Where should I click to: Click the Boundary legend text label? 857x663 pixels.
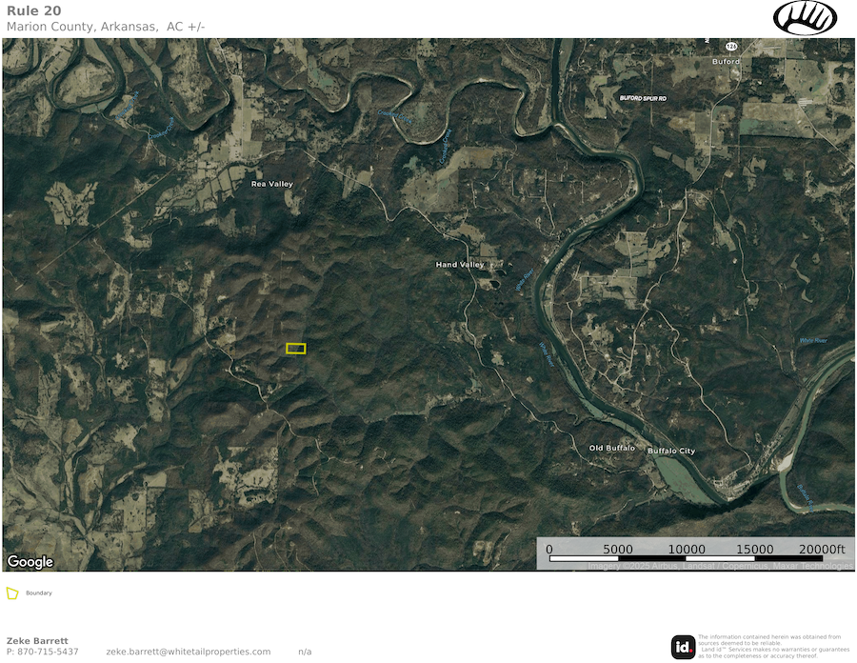(x=39, y=593)
